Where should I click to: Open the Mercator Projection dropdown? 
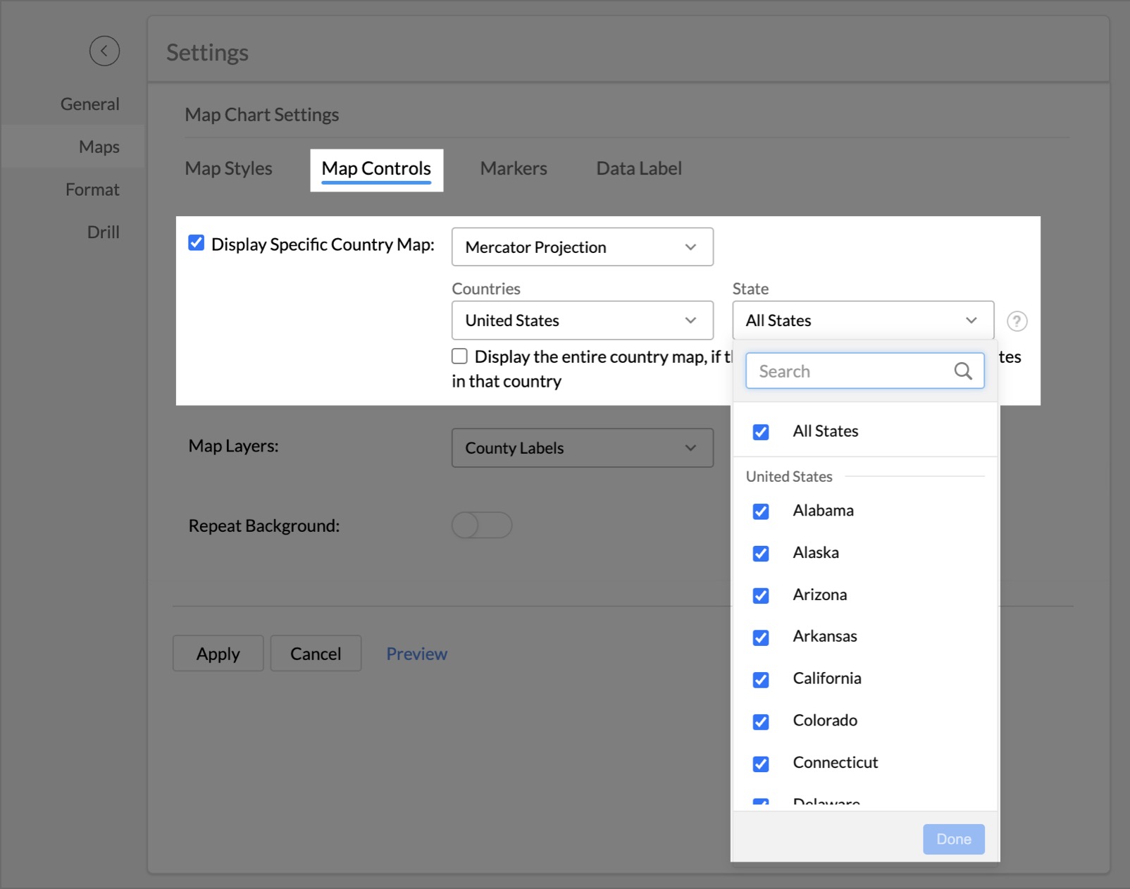[582, 247]
